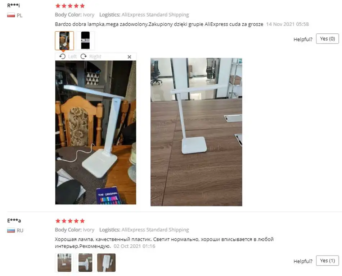Image resolution: width=342 pixels, height=276 pixels.
Task: Click the rotate Left icon
Action: (x=62, y=56)
